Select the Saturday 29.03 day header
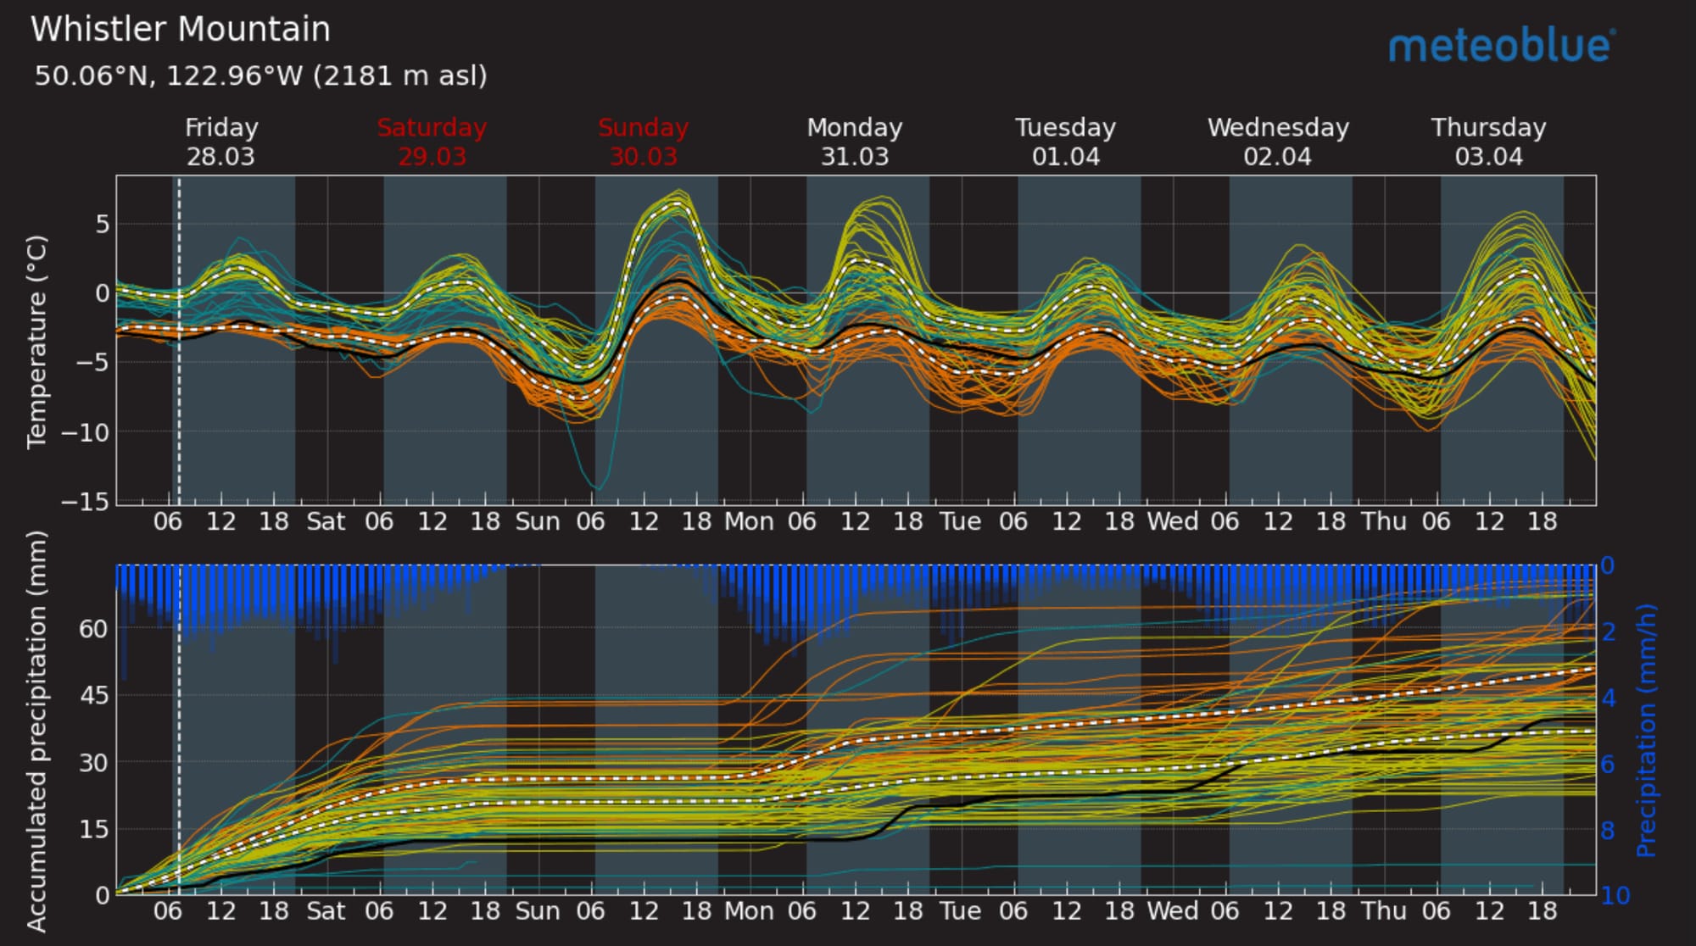This screenshot has height=946, width=1696. click(432, 142)
